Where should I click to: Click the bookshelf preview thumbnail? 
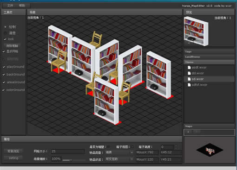pos(196,31)
